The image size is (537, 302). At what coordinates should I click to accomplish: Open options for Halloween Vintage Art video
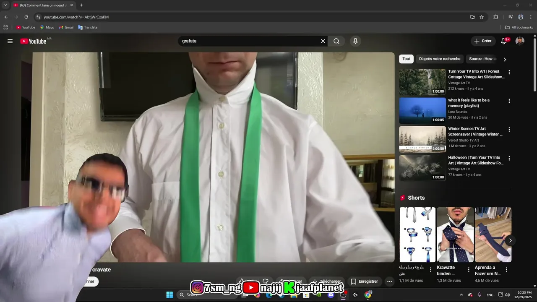click(509, 159)
